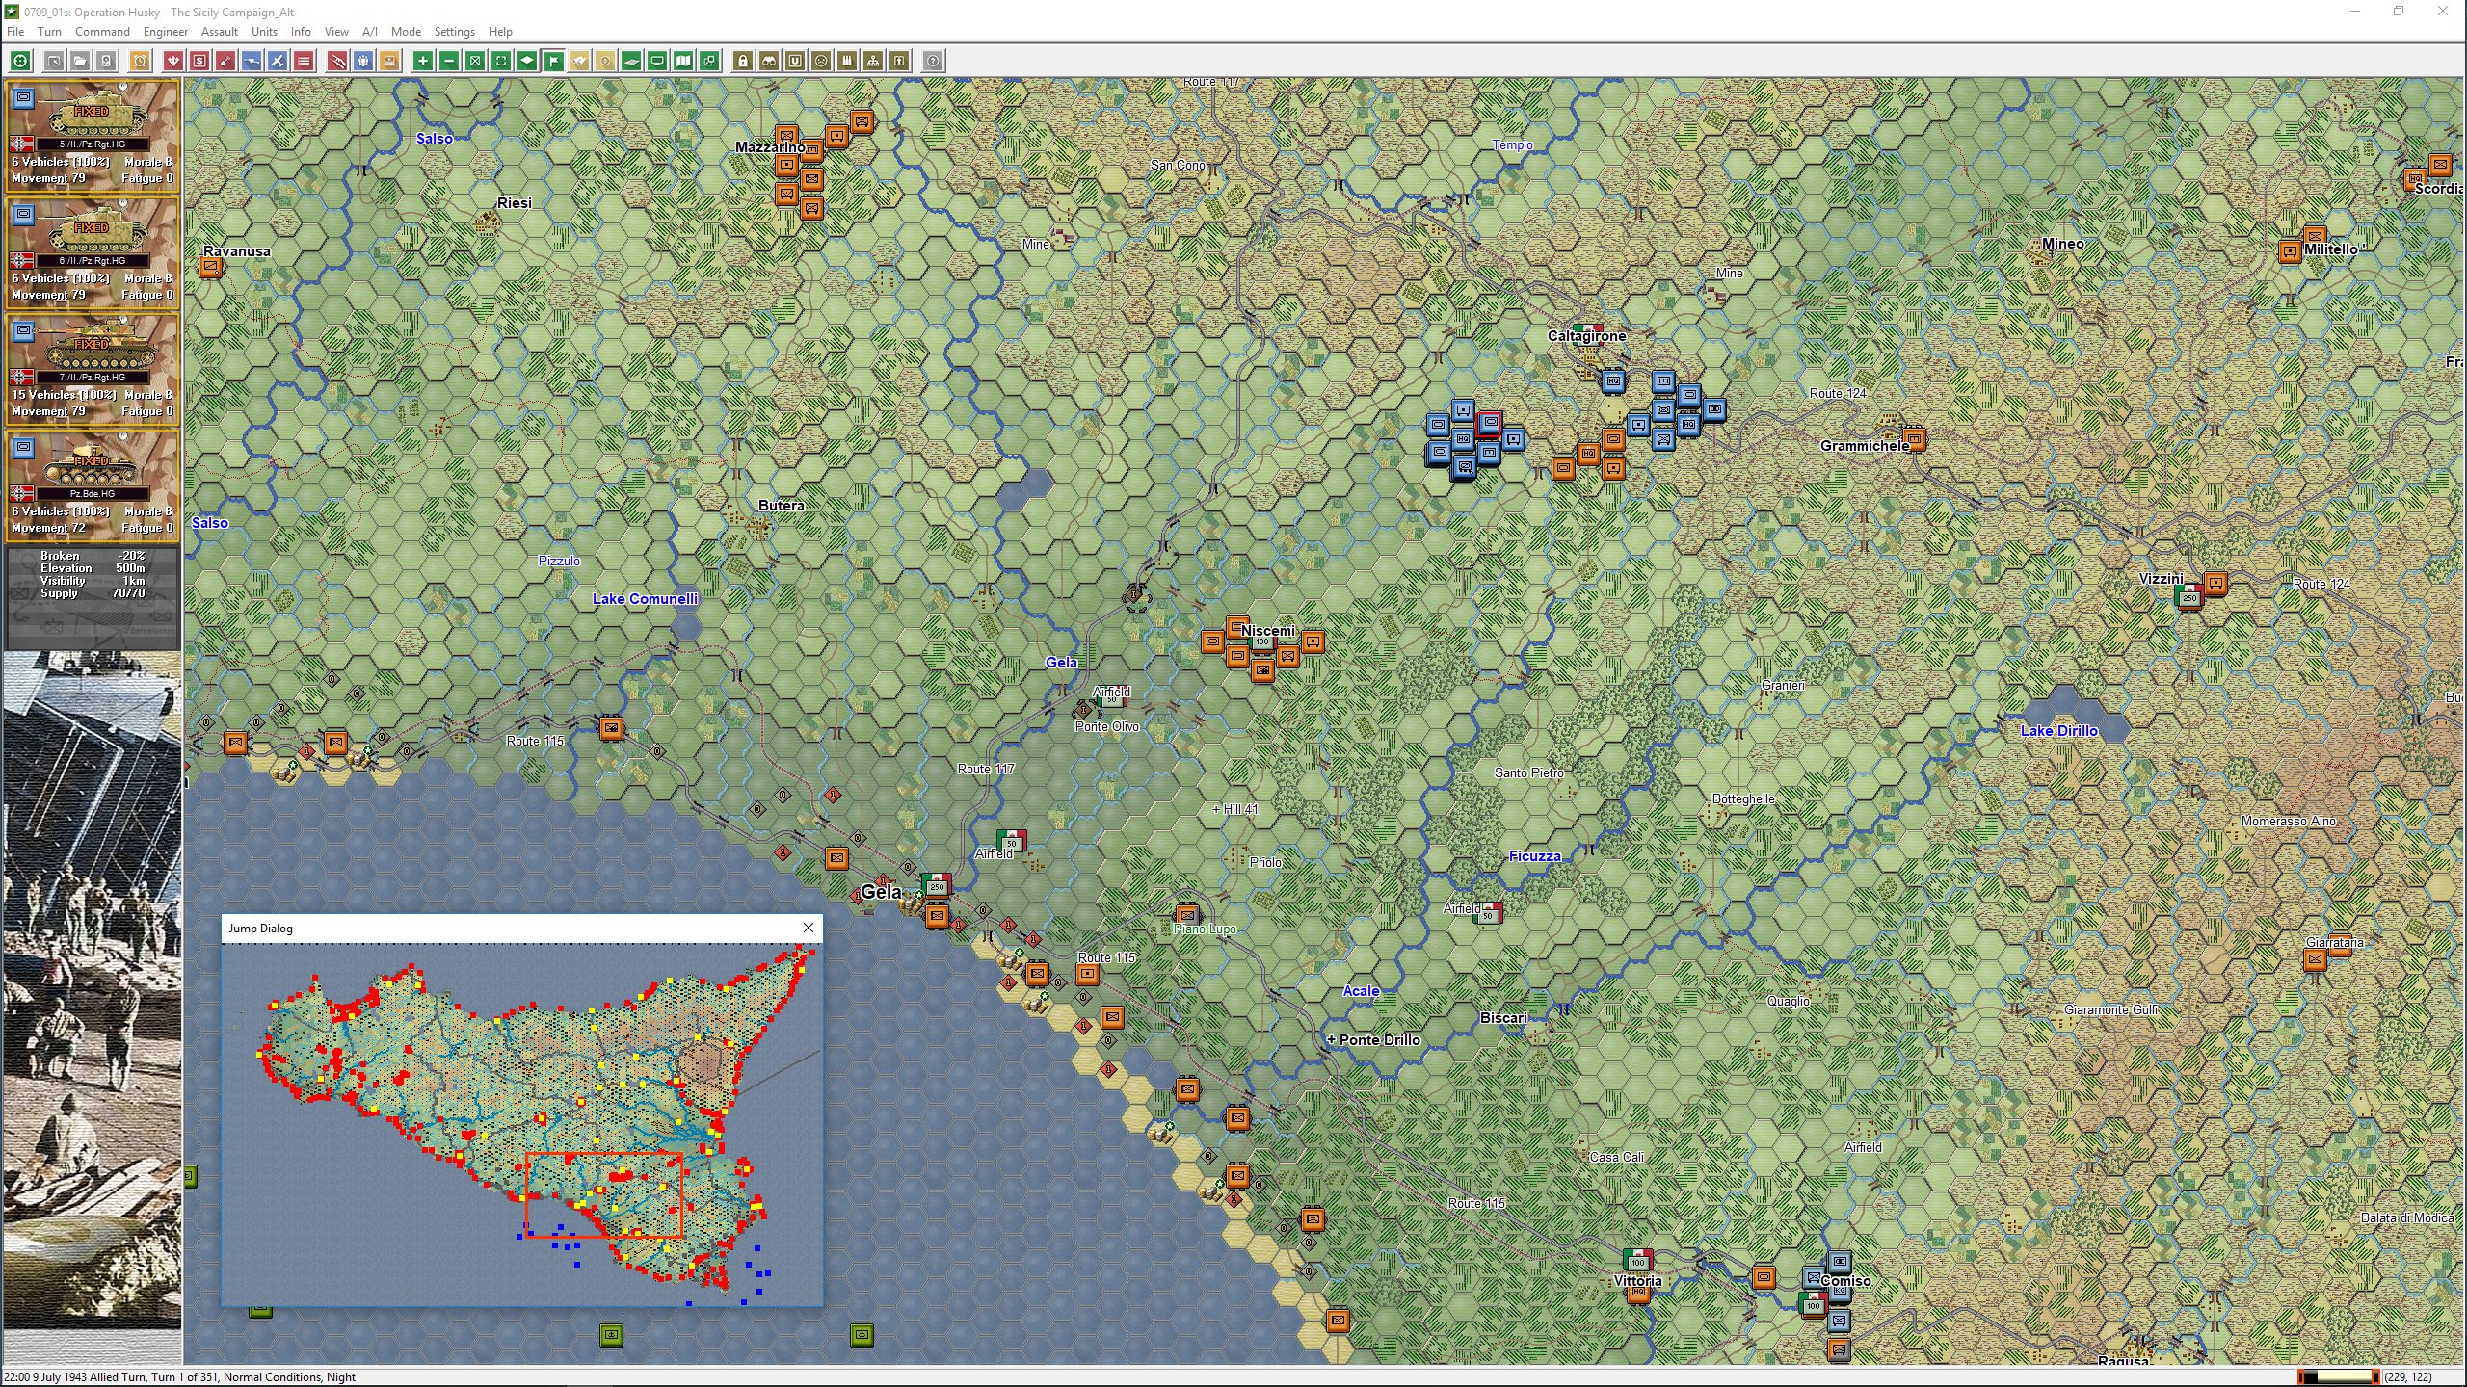Click the green plus zoom-in icon
2467x1387 pixels.
point(423,62)
